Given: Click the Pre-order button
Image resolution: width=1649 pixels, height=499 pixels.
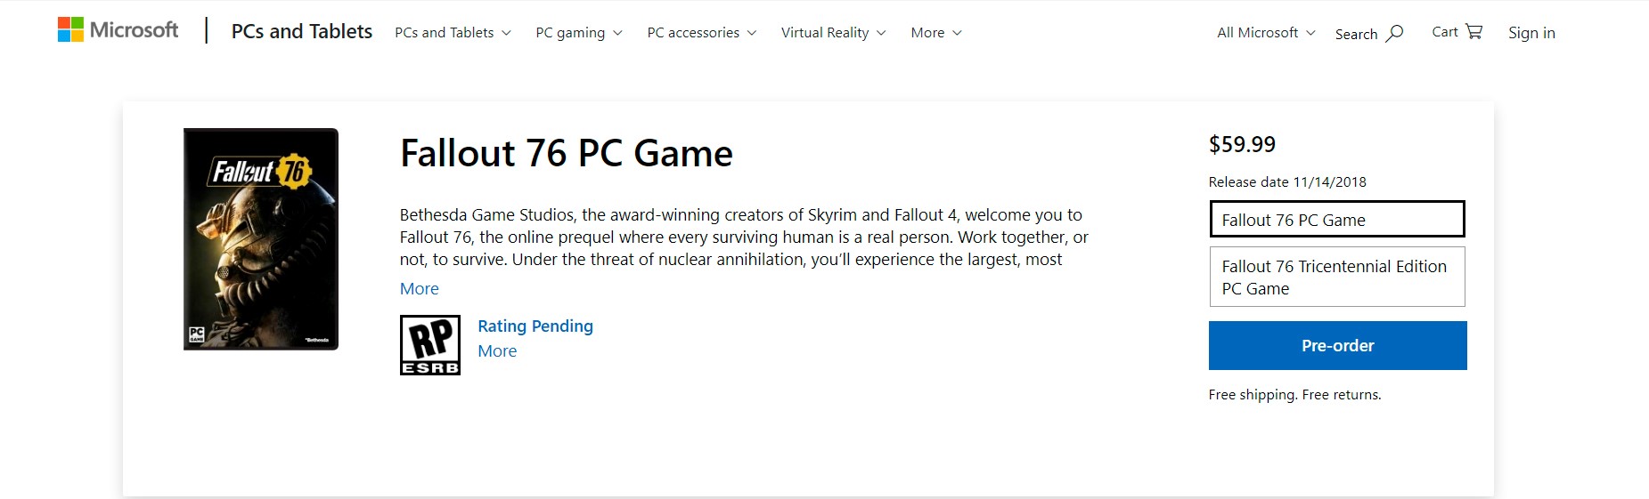Looking at the screenshot, I should (x=1337, y=345).
